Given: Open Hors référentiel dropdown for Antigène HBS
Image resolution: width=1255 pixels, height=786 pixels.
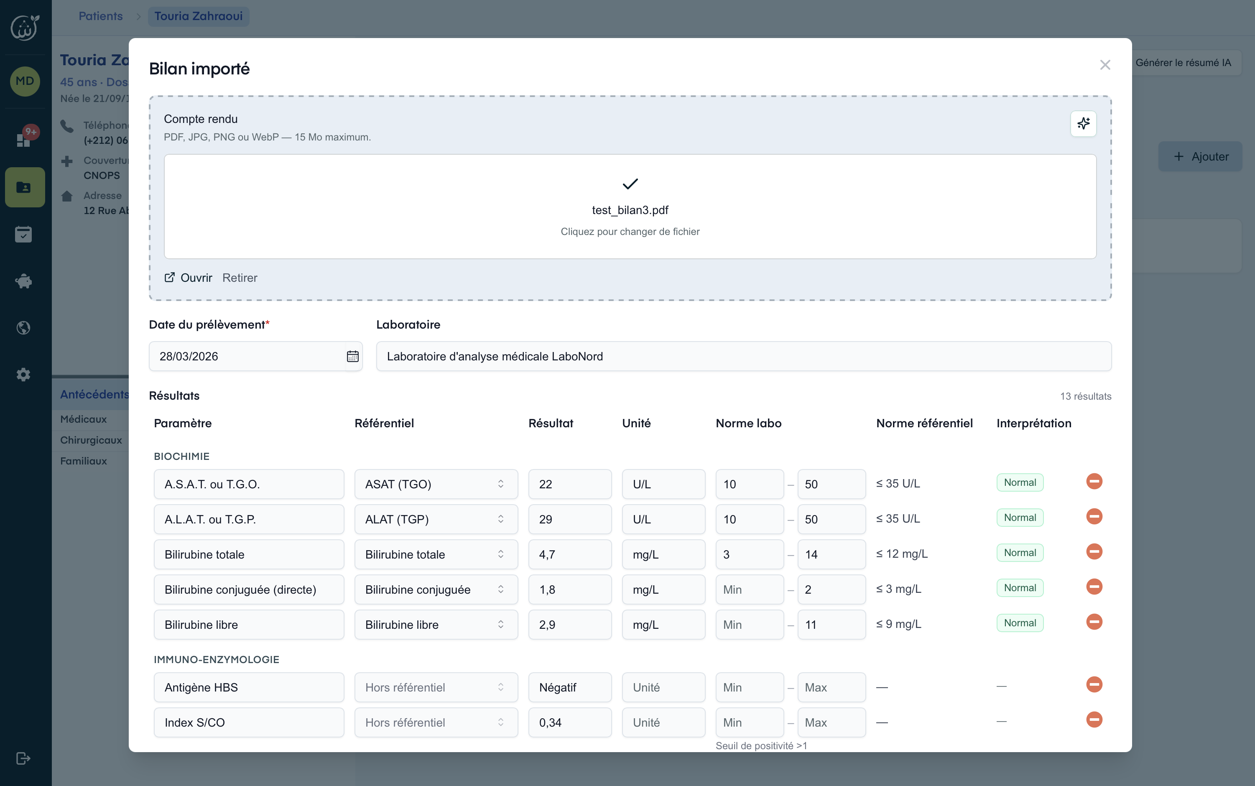Looking at the screenshot, I should point(436,687).
